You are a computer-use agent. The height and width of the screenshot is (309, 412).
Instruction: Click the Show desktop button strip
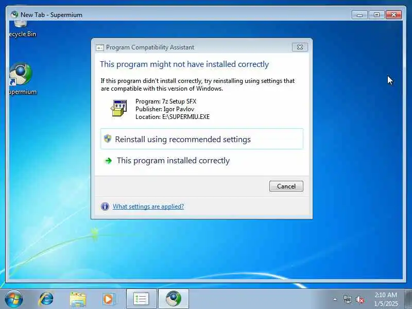(408, 299)
